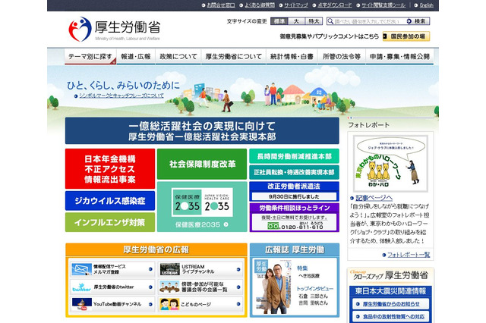Screen dimensions: 486x323
Task: Open 社会保障制度改革 banner
Action: tap(202, 164)
